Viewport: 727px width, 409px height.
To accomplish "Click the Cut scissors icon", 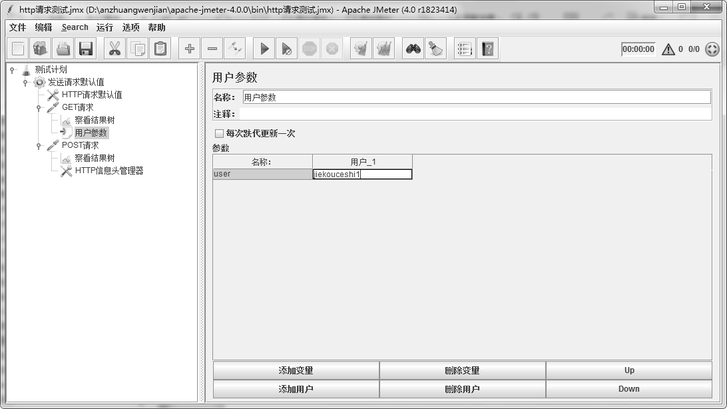I will click(115, 49).
